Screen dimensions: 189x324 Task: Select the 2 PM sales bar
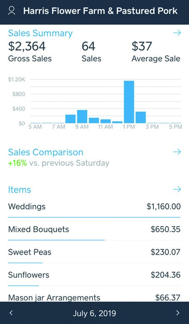[141, 117]
